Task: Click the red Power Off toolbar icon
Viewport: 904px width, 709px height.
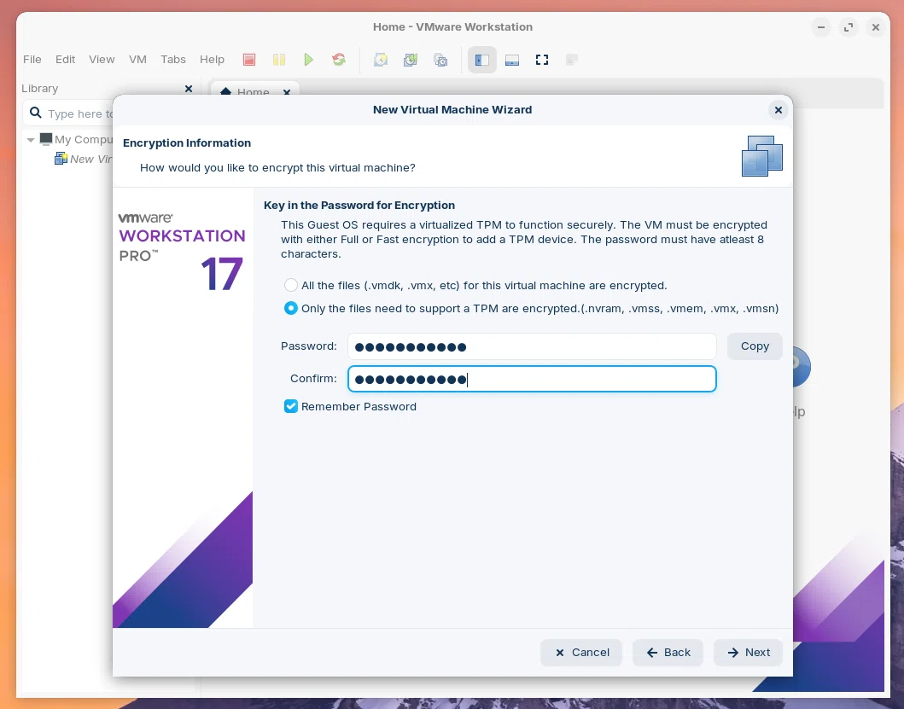Action: point(249,60)
